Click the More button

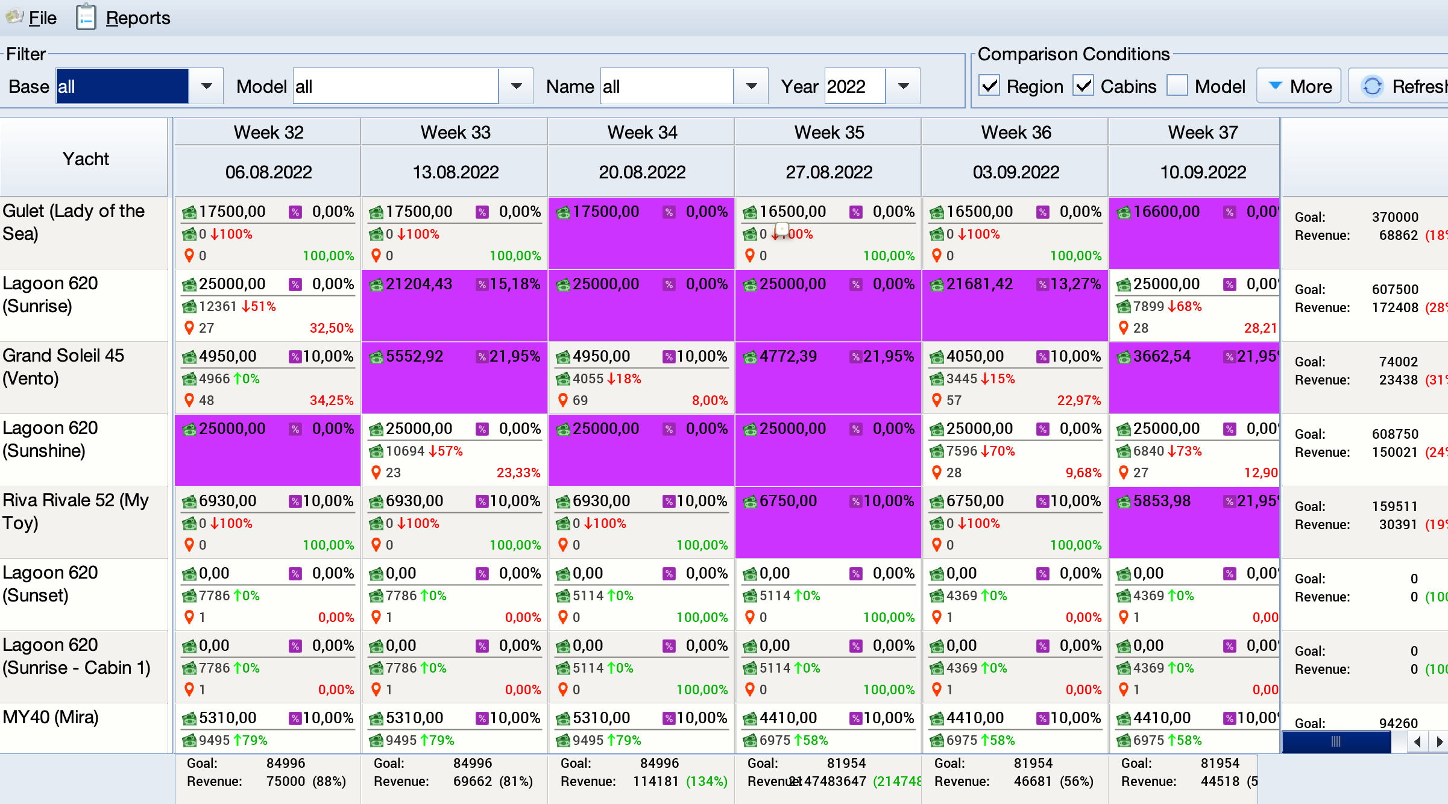1298,86
